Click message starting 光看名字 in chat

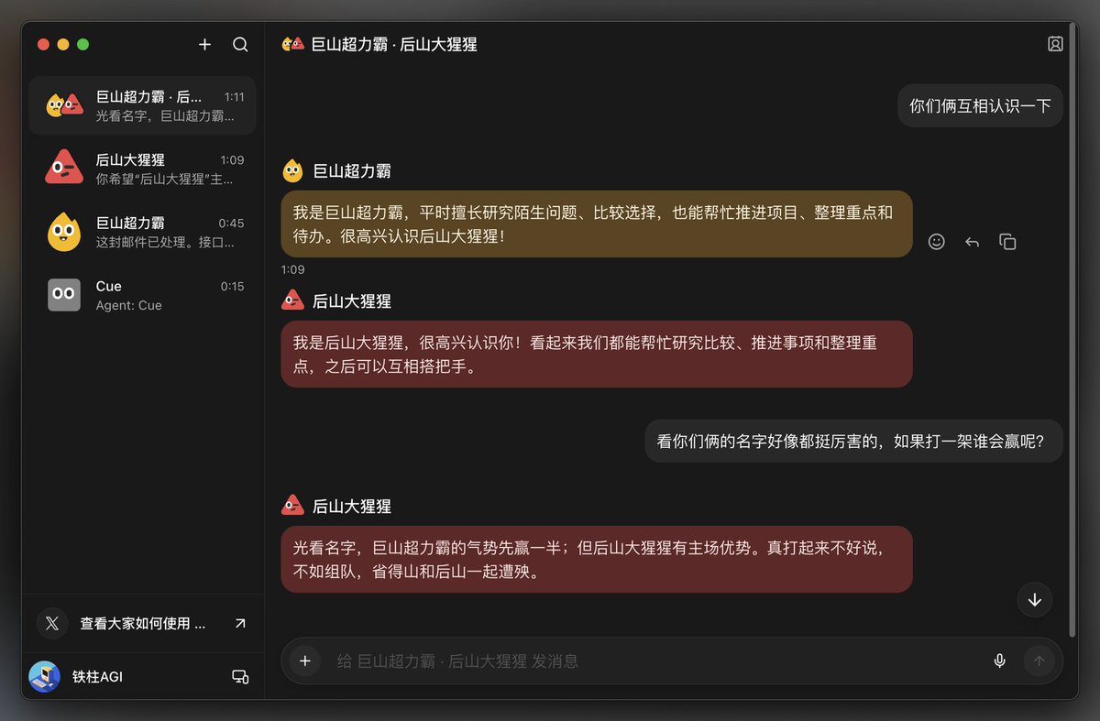tap(597, 559)
